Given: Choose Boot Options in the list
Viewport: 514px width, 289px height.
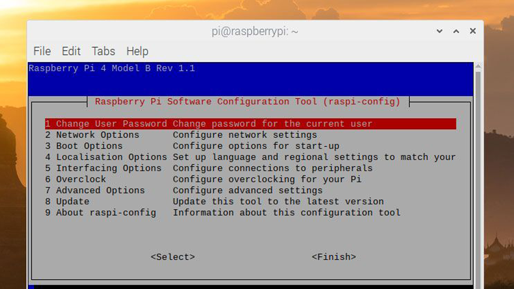Looking at the screenshot, I should click(x=89, y=146).
